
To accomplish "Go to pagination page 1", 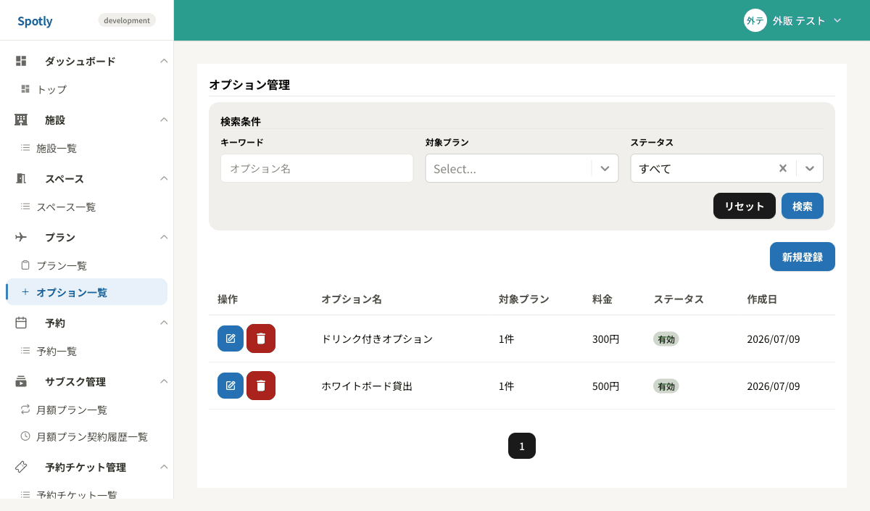I will (522, 446).
